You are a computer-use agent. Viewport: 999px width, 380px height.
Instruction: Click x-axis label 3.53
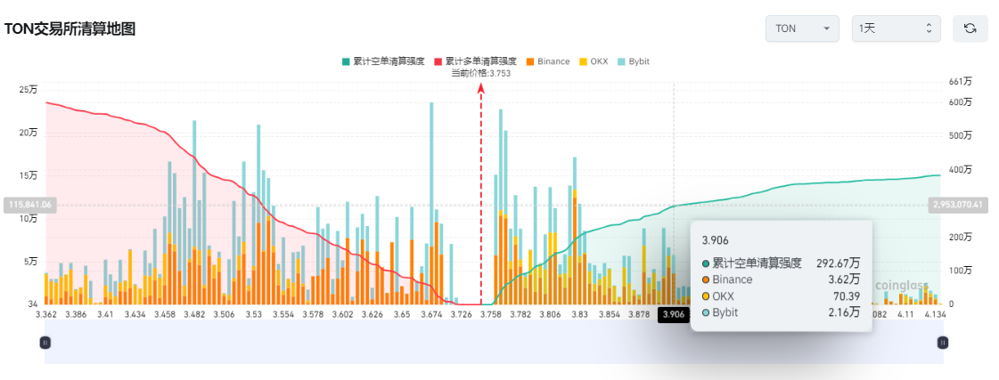point(254,314)
